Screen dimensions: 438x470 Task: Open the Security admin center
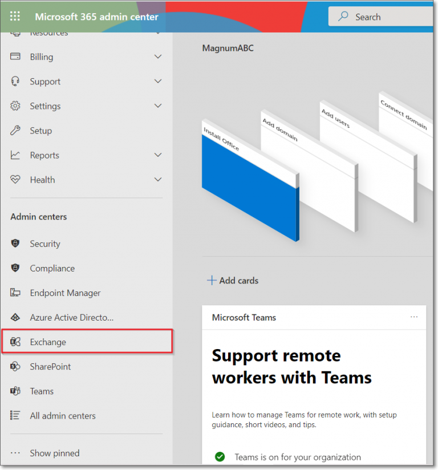tap(45, 244)
